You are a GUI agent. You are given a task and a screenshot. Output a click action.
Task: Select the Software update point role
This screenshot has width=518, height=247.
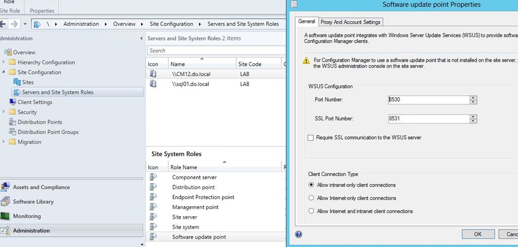[x=215, y=237]
